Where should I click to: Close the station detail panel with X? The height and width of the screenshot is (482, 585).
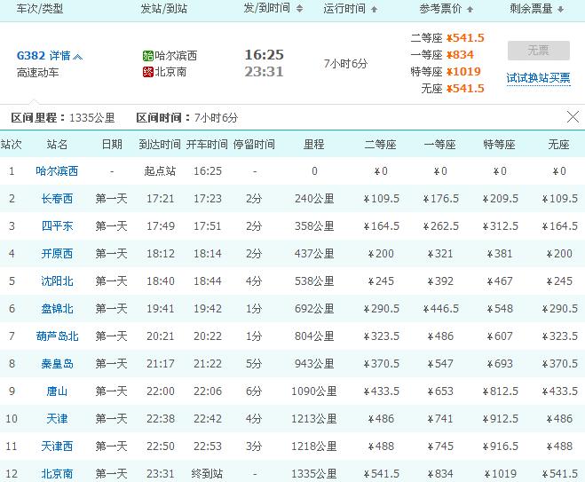coord(573,117)
